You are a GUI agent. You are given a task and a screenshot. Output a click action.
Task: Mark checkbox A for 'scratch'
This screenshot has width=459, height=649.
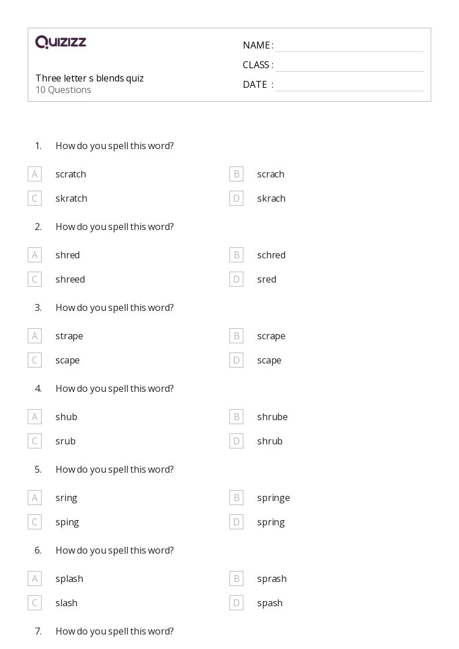pos(35,174)
